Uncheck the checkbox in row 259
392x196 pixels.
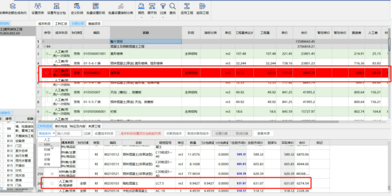[x=52, y=173]
